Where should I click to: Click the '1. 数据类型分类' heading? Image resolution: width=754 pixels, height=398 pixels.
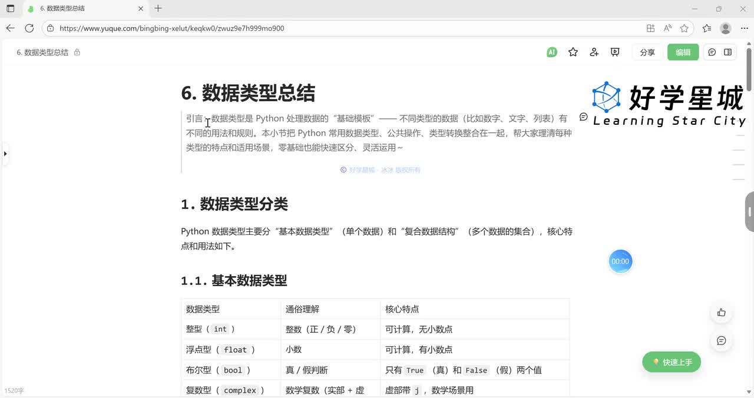tap(234, 204)
